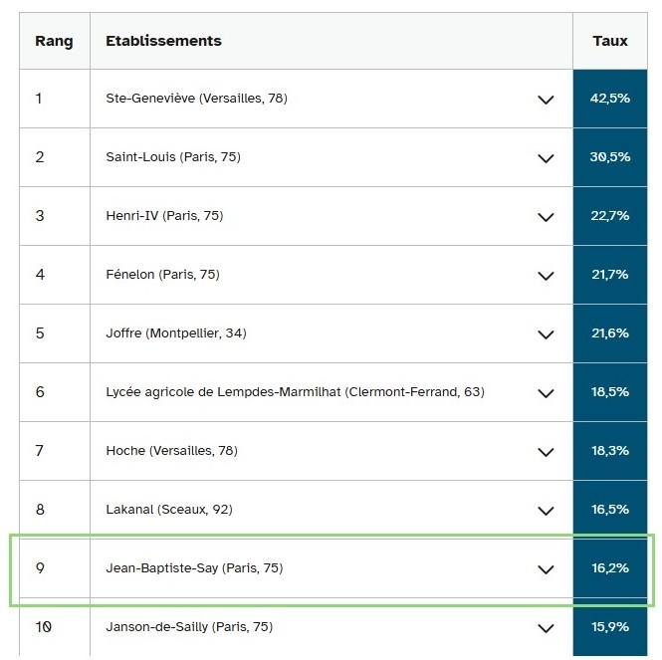Click the Jean-Baptiste-Say (Paris, 75) name
This screenshot has width=662, height=660.
coord(194,568)
